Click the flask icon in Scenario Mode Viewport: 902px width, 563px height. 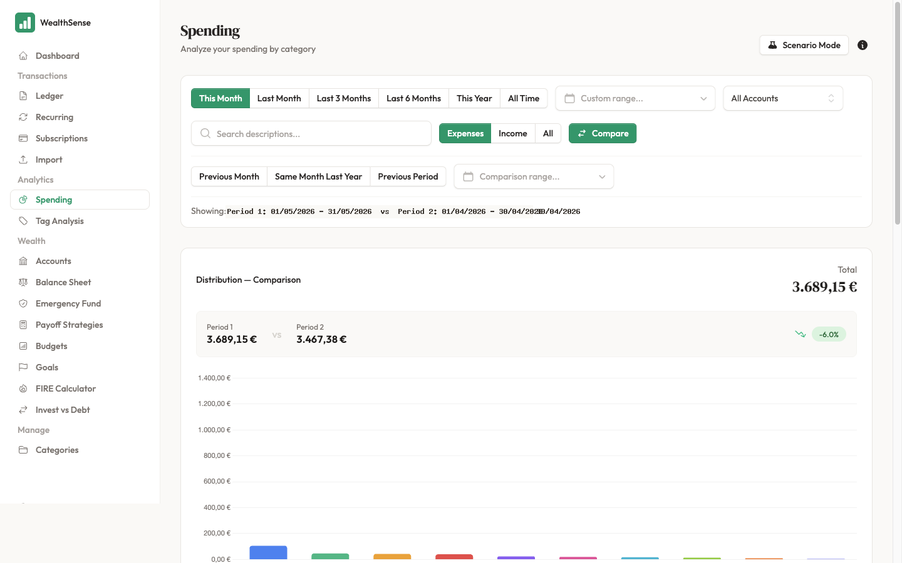pos(772,45)
